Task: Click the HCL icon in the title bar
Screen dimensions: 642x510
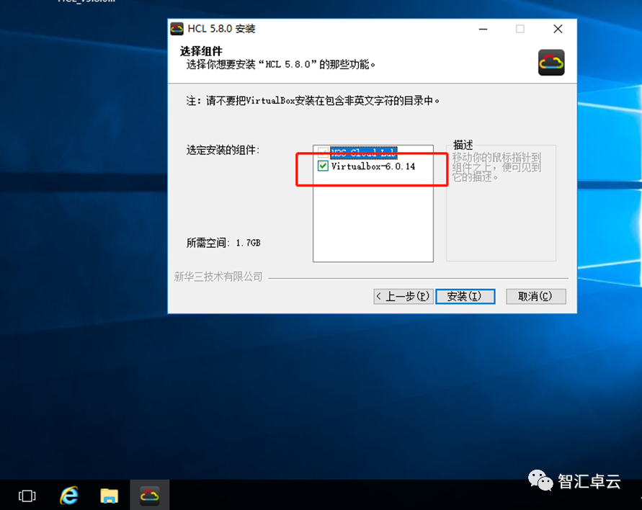Action: [177, 29]
